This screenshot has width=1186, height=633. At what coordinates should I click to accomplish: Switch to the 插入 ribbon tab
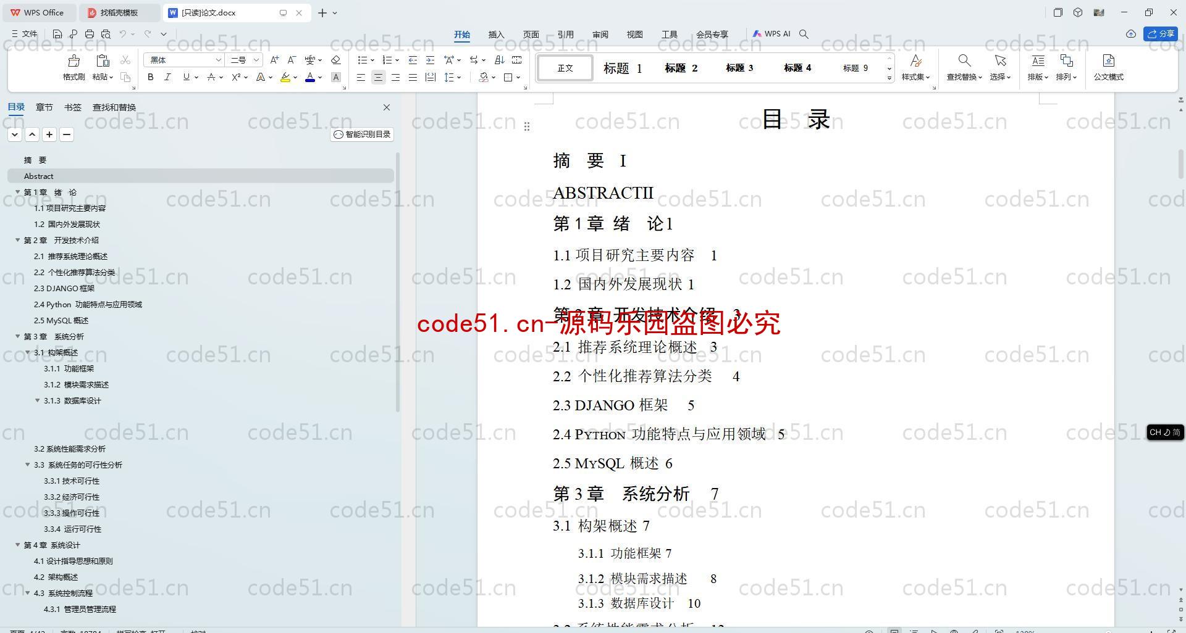496,35
